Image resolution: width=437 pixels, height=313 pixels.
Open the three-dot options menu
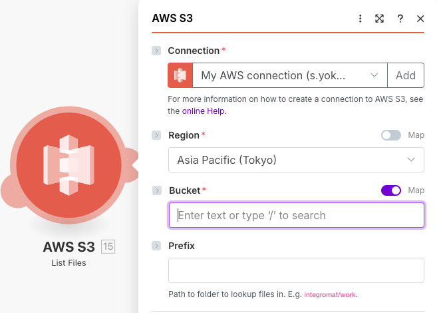click(x=361, y=19)
